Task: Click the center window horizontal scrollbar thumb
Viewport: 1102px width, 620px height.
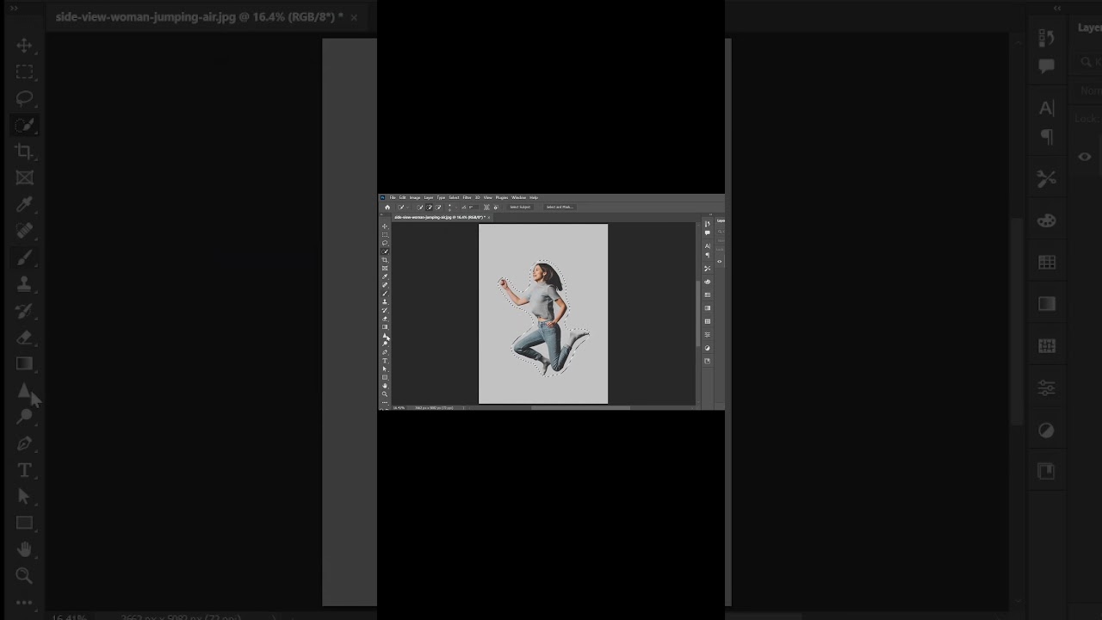Action: tap(581, 407)
